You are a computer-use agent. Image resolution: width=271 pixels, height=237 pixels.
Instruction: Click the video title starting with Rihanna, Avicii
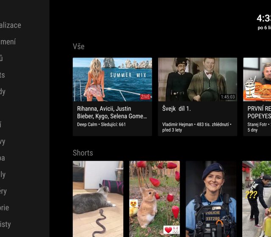pyautogui.click(x=112, y=112)
